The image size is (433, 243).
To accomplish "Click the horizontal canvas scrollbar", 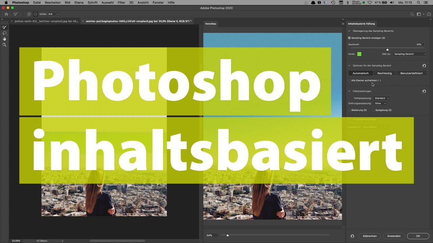I will (x=117, y=241).
